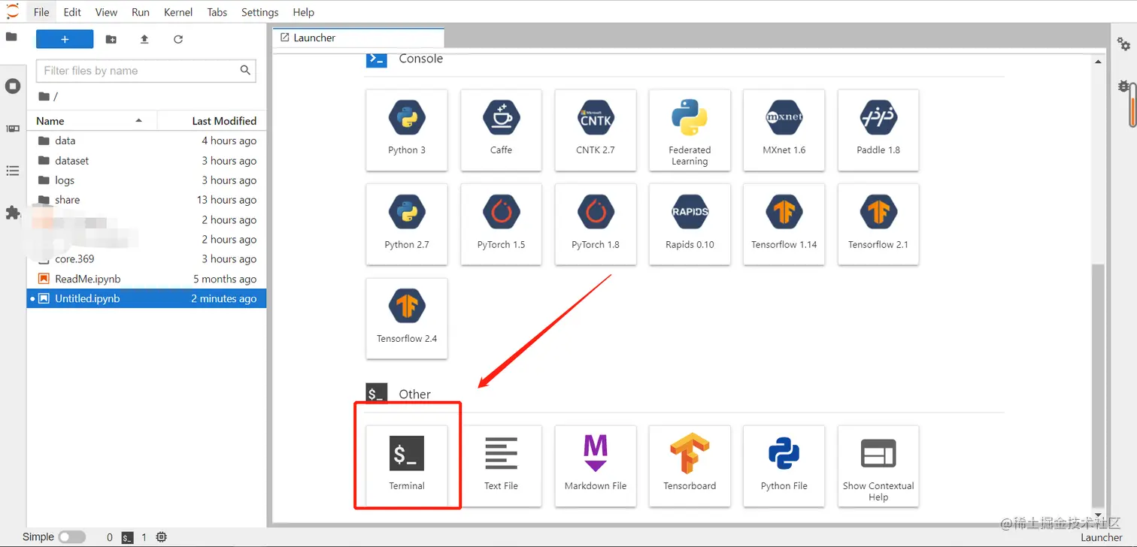Screen dimensions: 1137x547
Task: Click the New Folder icon
Action: pos(111,39)
